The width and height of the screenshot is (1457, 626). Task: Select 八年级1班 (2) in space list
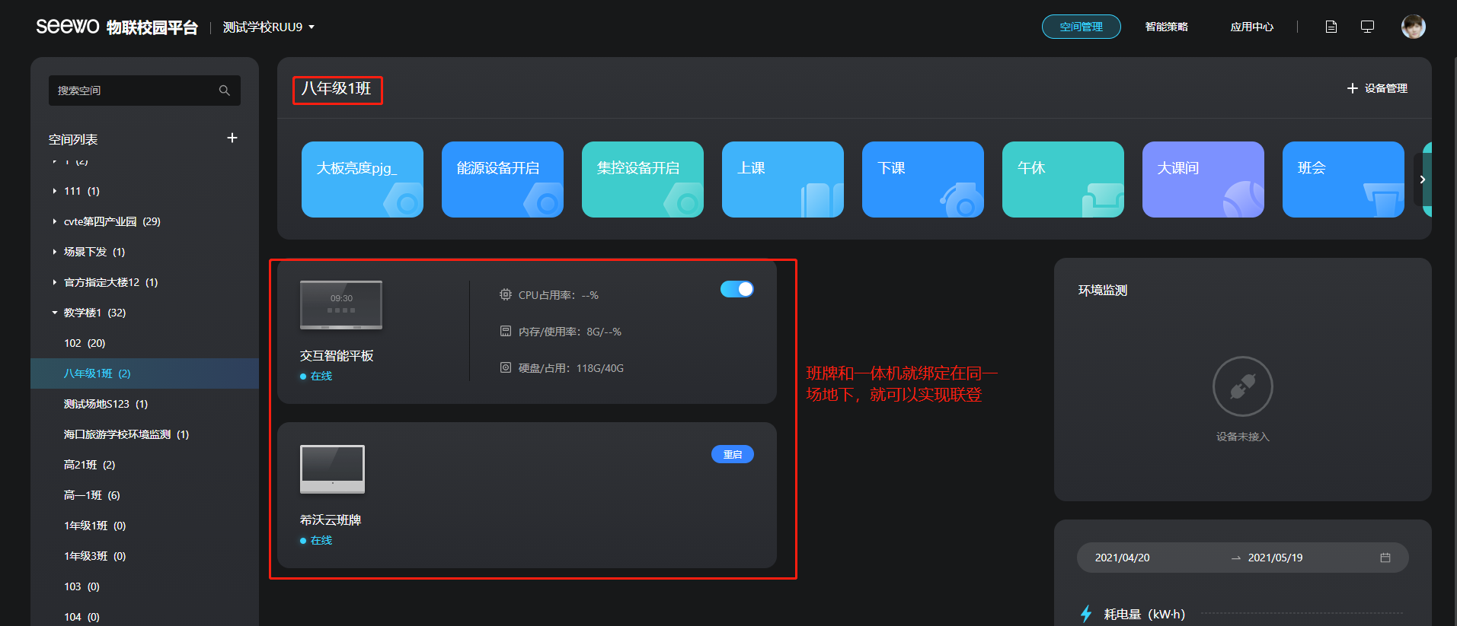pyautogui.click(x=145, y=373)
